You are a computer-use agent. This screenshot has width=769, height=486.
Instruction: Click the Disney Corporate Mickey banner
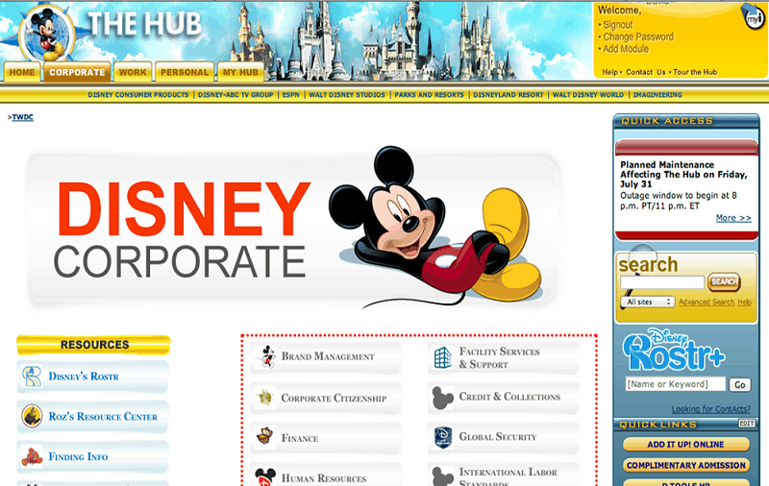[294, 230]
